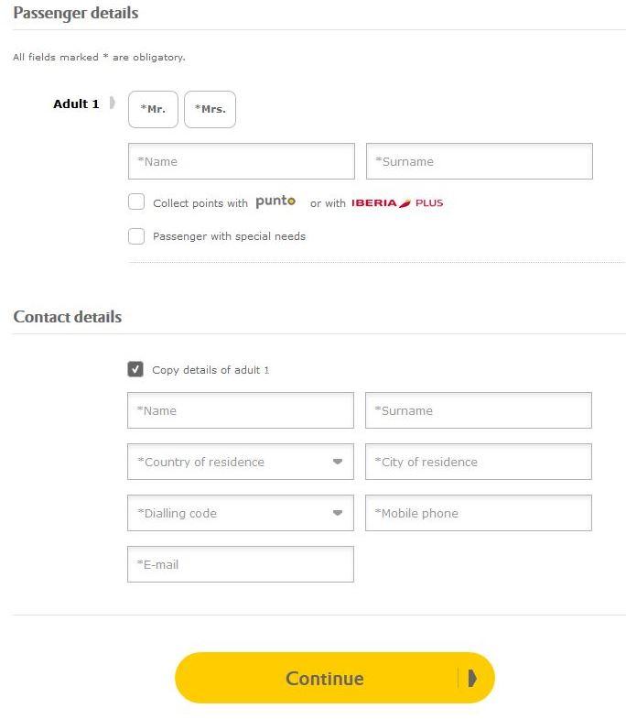
Task: Enable Passenger with special needs checkbox
Action: [136, 236]
